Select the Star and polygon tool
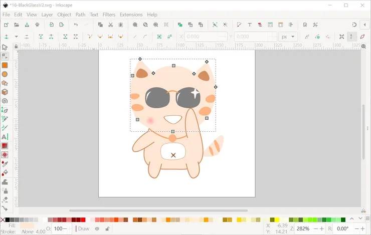 point(5,83)
